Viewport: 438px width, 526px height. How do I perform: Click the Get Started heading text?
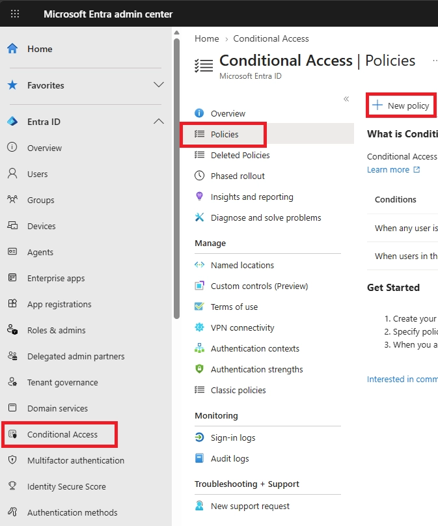click(393, 288)
